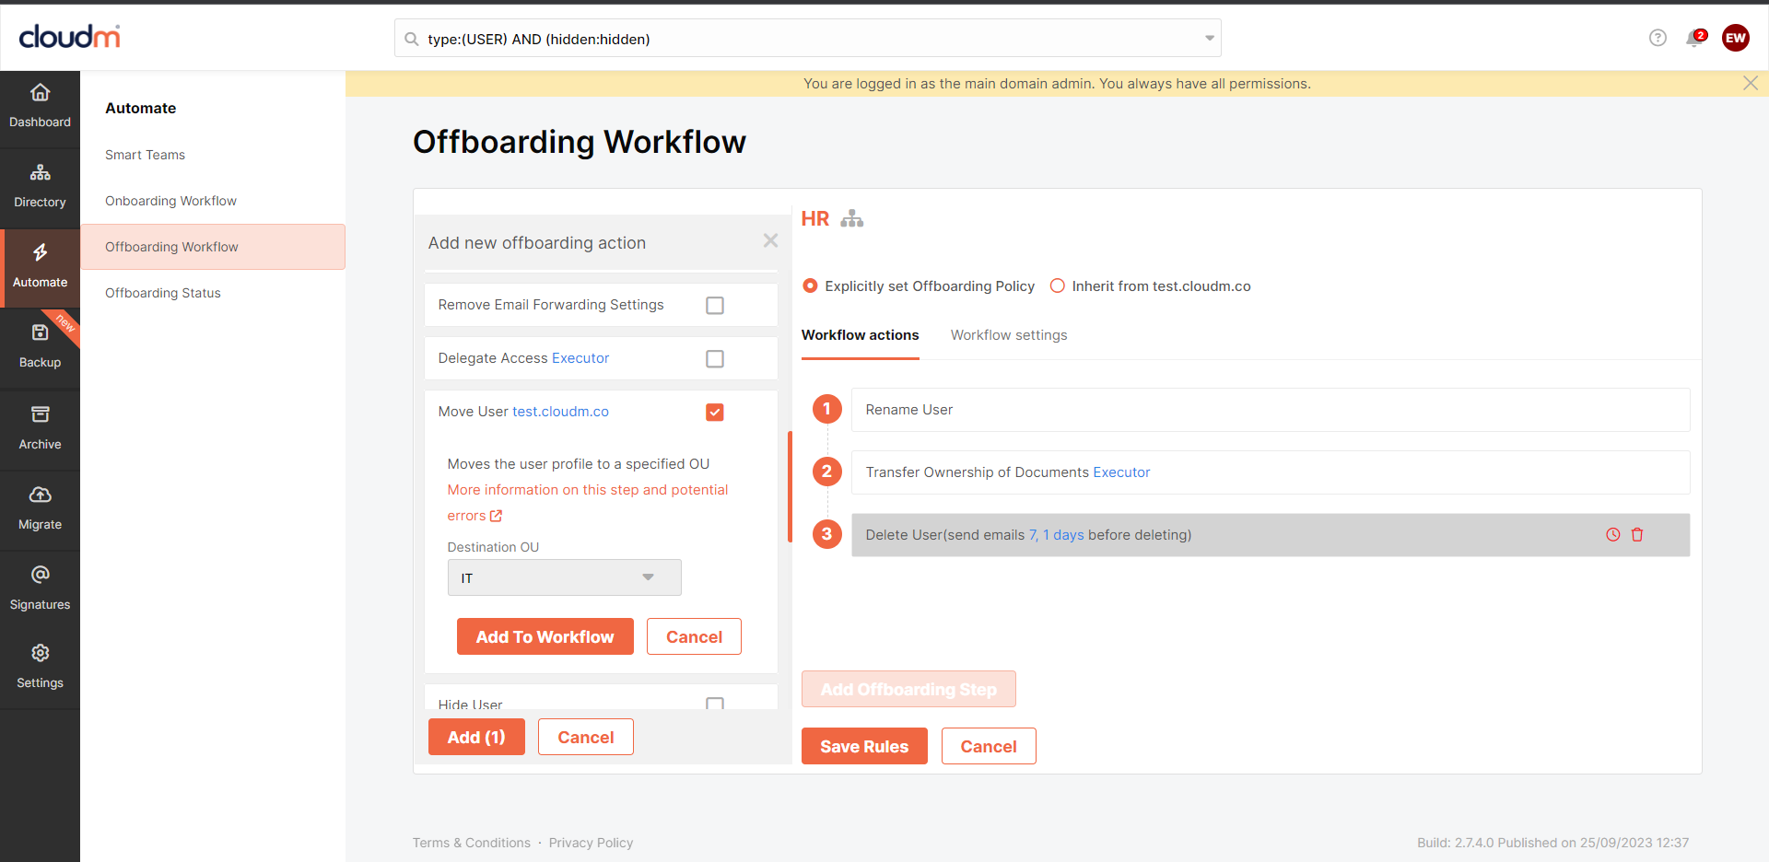This screenshot has height=862, width=1769.
Task: Uncheck the Move User checkbox
Action: pyautogui.click(x=715, y=412)
